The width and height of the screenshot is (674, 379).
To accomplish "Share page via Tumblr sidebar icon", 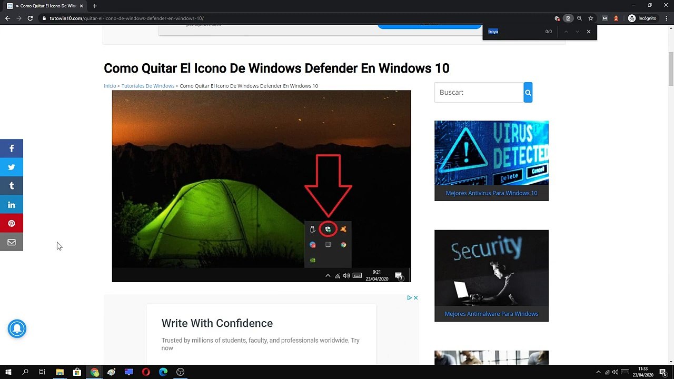I will pyautogui.click(x=12, y=186).
